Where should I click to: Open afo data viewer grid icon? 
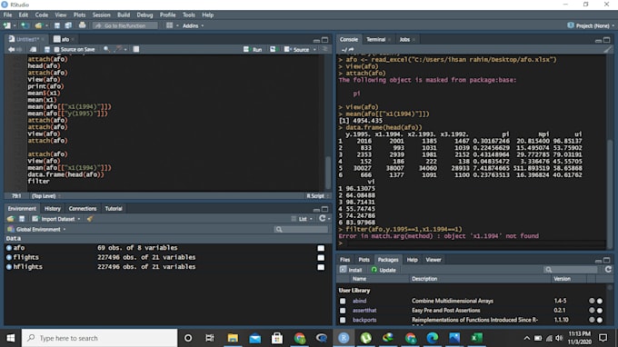click(x=321, y=248)
